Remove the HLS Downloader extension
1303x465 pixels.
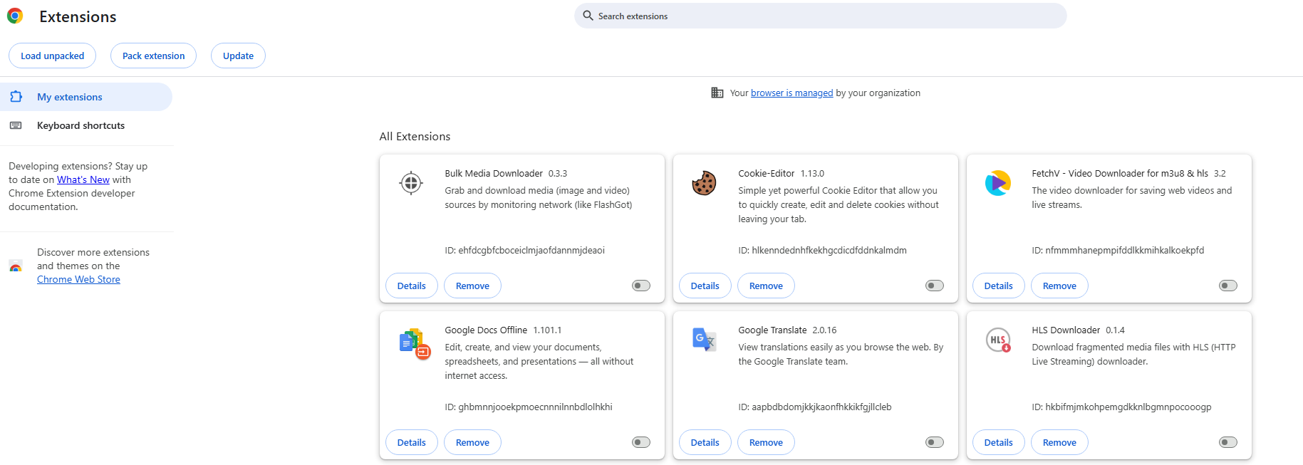1059,442
